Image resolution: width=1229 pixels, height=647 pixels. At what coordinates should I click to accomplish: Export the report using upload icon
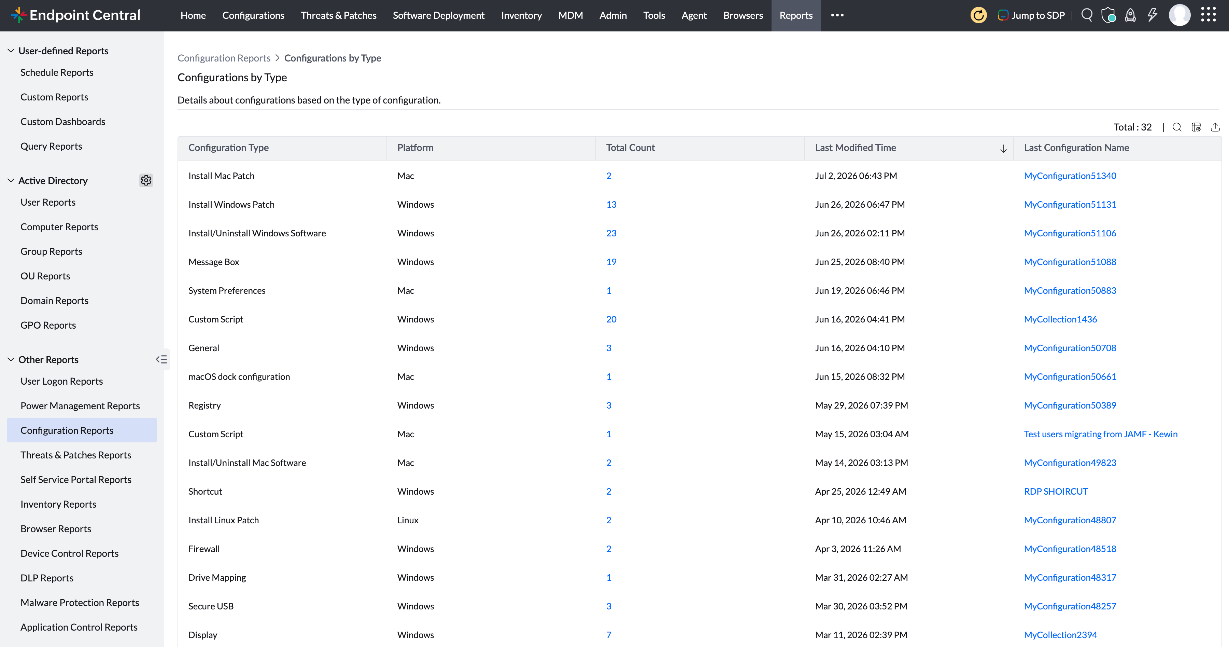tap(1215, 127)
